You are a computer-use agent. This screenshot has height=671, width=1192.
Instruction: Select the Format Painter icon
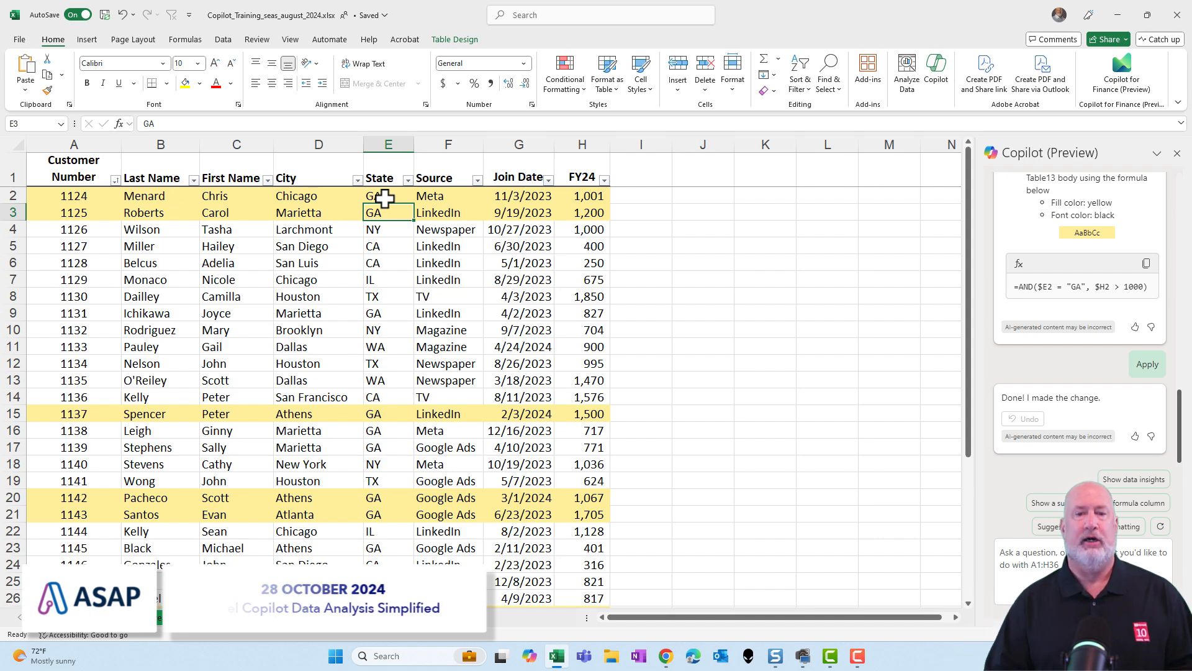click(48, 90)
